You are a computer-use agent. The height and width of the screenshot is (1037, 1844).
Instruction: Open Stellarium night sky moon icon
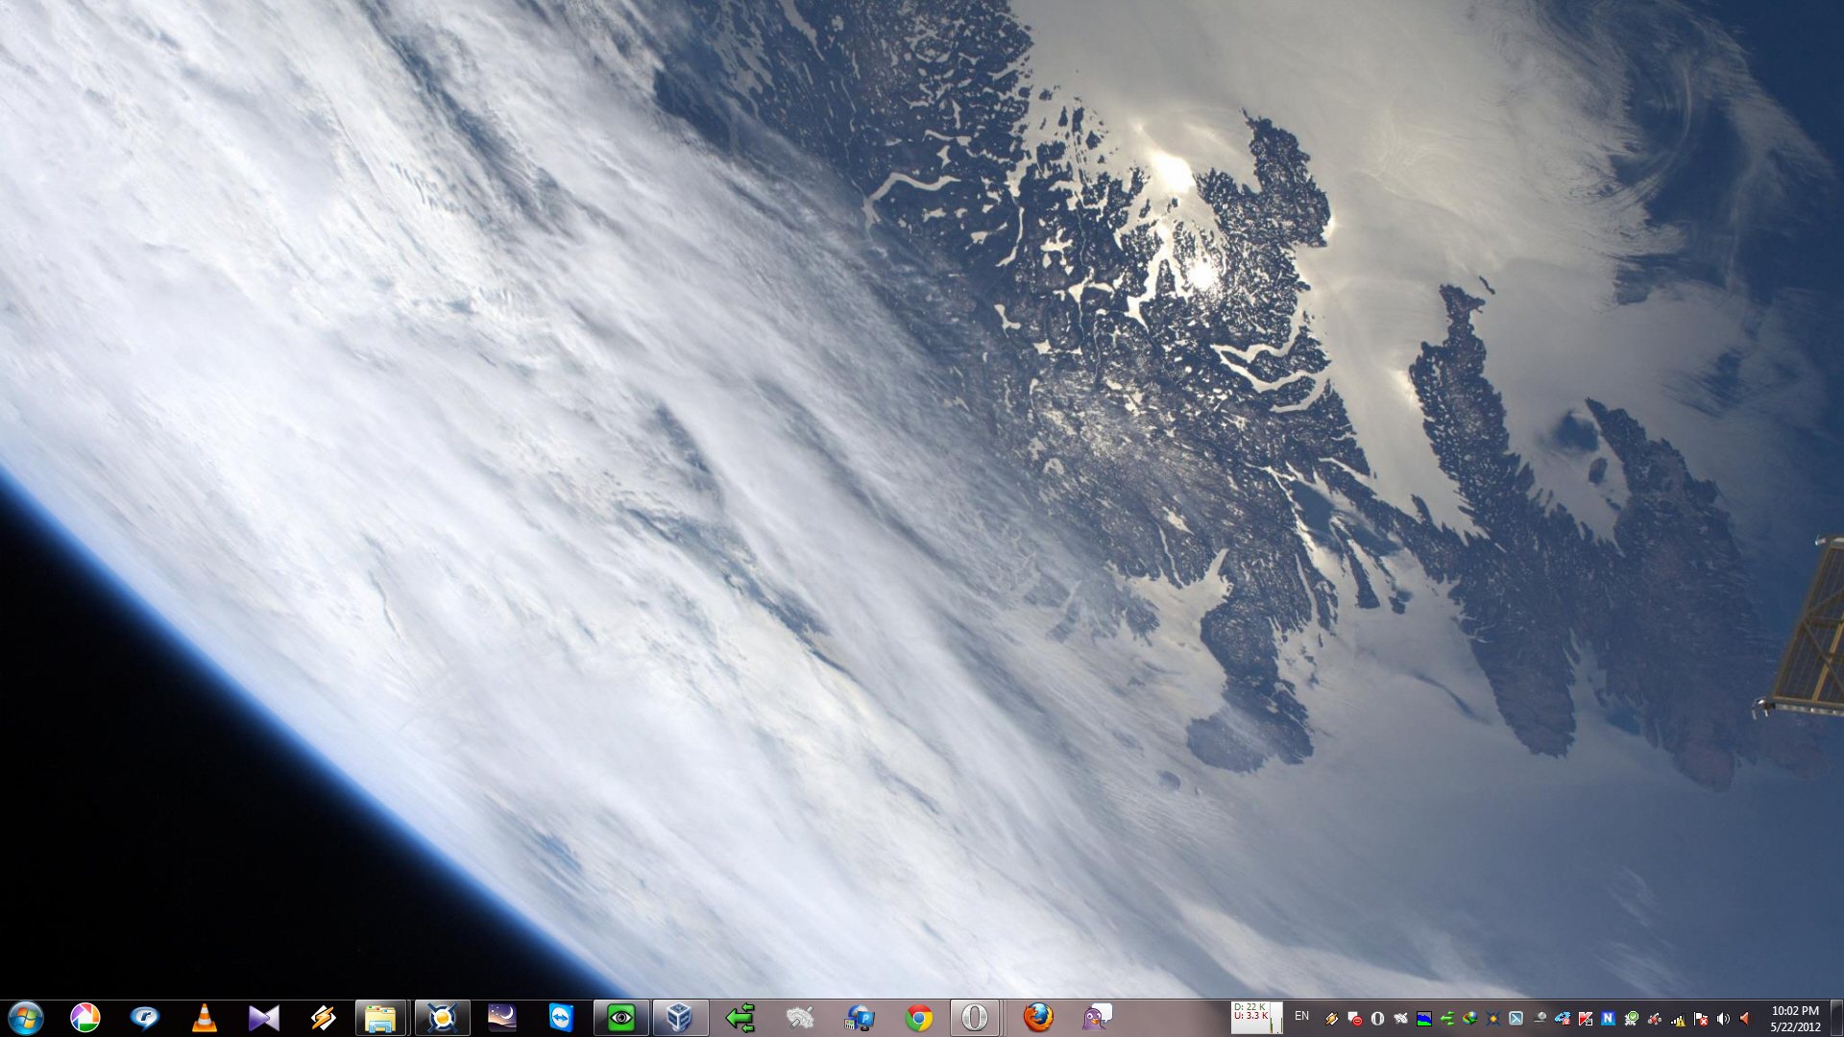(501, 1018)
